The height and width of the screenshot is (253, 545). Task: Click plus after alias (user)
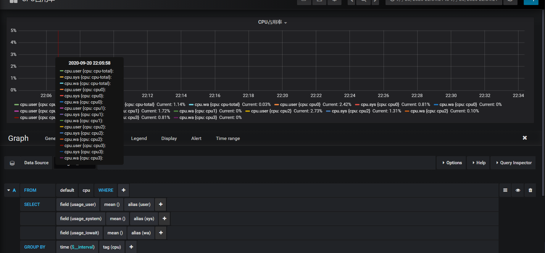pyautogui.click(x=161, y=204)
